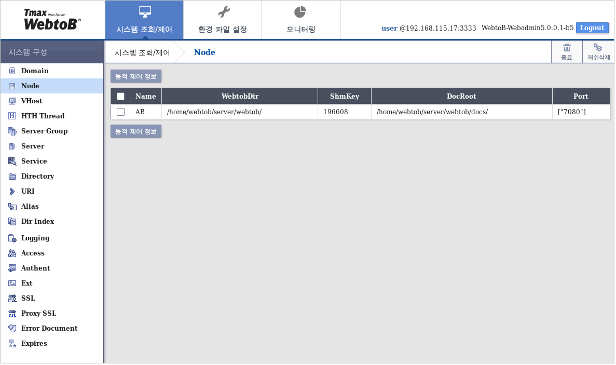Click the Expires sidebar icon
616x365 pixels.
coord(12,344)
